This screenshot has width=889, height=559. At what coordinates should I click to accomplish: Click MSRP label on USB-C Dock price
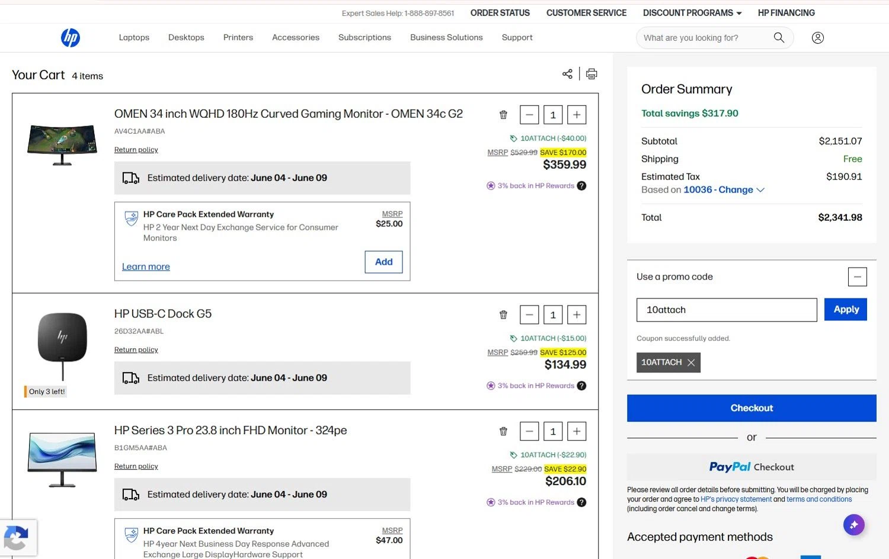pos(498,353)
